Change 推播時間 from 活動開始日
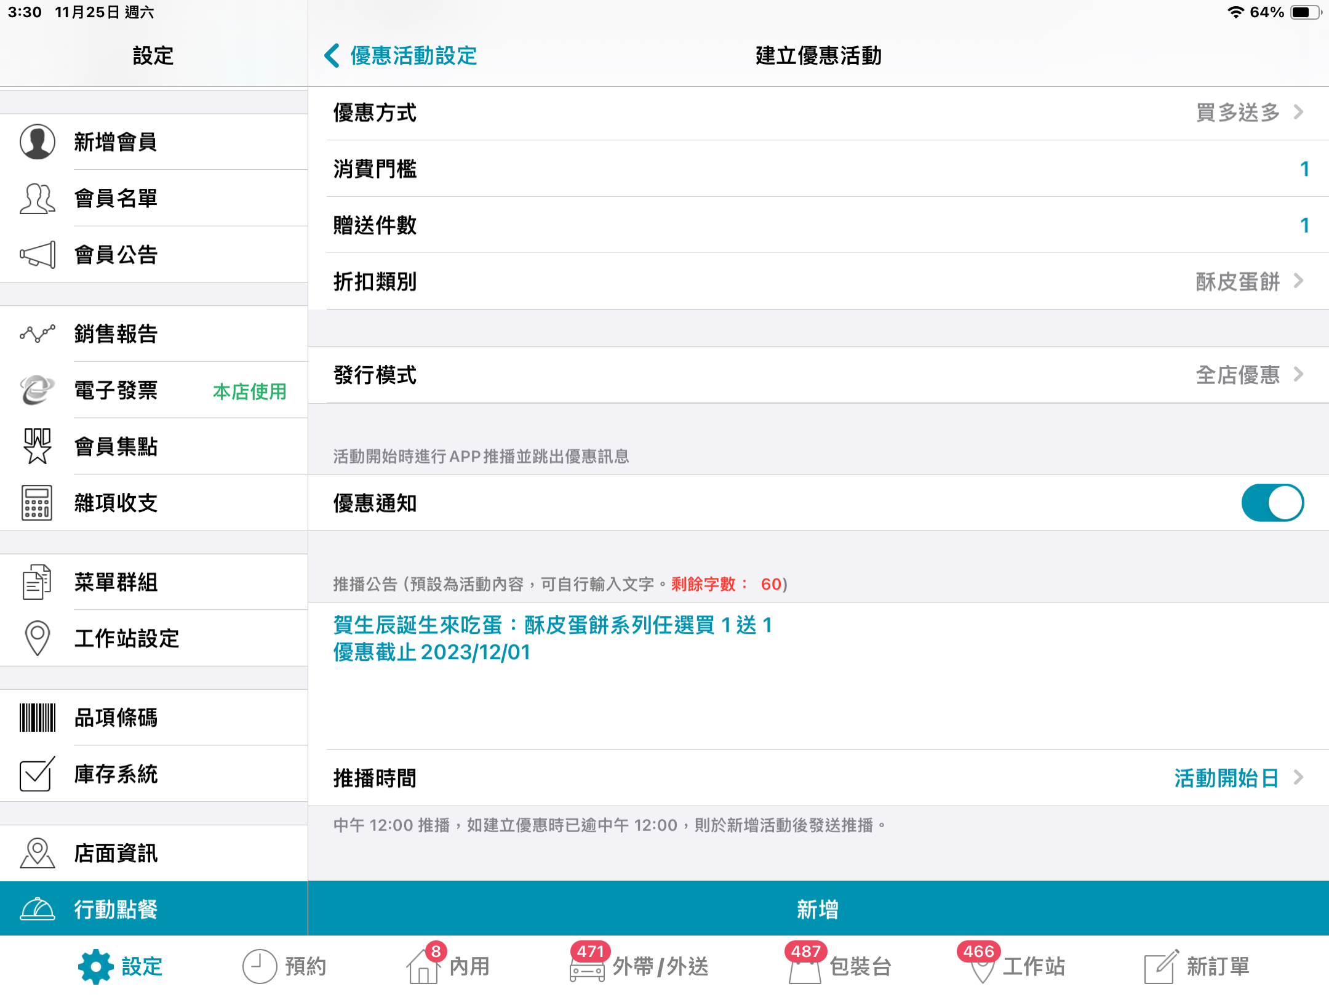This screenshot has width=1329, height=997. (818, 778)
